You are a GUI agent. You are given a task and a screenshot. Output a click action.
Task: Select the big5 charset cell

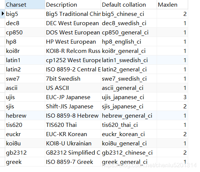(x=25, y=14)
